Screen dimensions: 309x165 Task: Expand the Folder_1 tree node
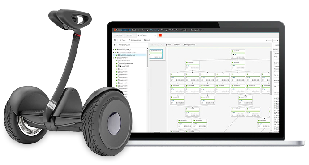113,49
